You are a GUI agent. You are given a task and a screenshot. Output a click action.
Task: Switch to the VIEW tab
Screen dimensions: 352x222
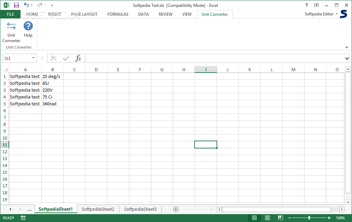pyautogui.click(x=187, y=14)
